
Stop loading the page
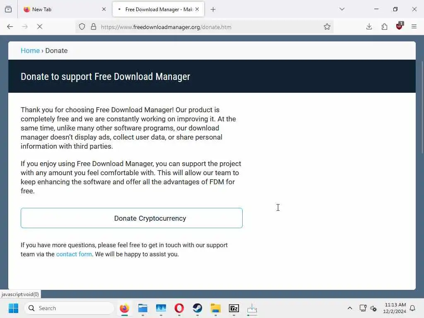tap(40, 27)
